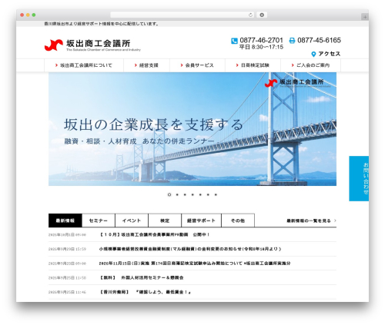Open the 会員サービス menu item
Viewport: 385px width, 325px height.
point(197,65)
